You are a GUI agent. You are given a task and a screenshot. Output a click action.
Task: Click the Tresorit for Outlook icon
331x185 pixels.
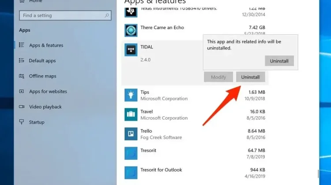(131, 173)
